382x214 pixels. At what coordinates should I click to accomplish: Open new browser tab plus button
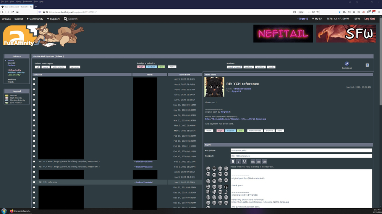pos(36,6)
